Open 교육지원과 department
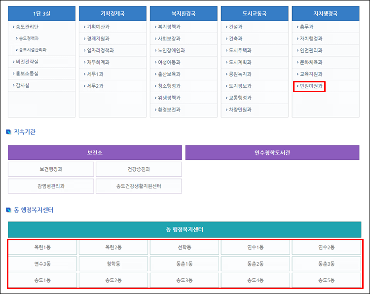 pyautogui.click(x=311, y=74)
